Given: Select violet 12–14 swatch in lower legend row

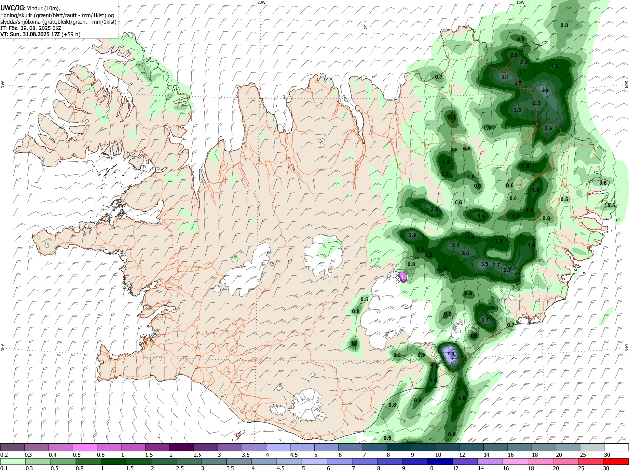Looking at the screenshot, I should (465, 461).
